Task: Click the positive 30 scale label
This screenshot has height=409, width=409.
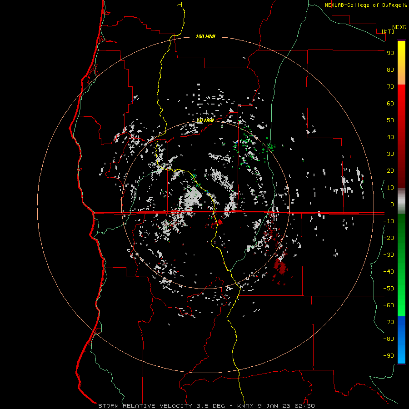Action: [x=390, y=154]
